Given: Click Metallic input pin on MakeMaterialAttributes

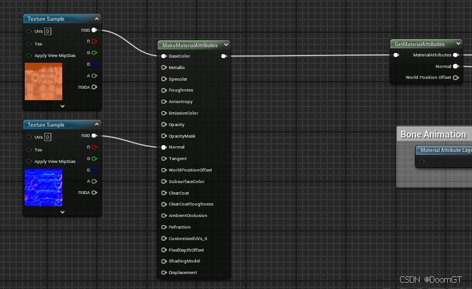Looking at the screenshot, I should point(164,68).
